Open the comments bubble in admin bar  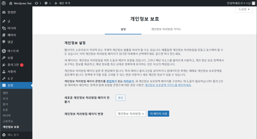point(48,3)
